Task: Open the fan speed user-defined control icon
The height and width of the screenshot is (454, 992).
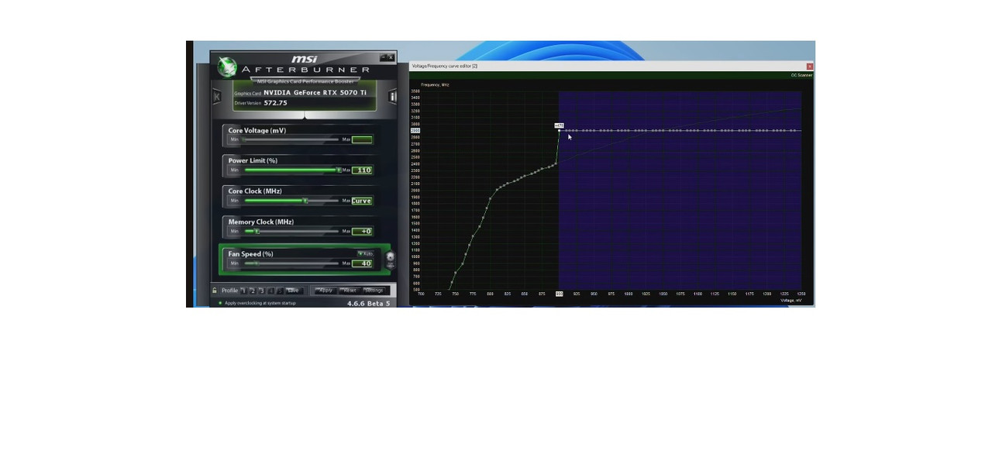Action: [390, 260]
